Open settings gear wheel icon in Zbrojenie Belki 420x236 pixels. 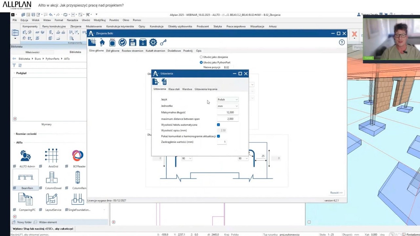pos(153,42)
